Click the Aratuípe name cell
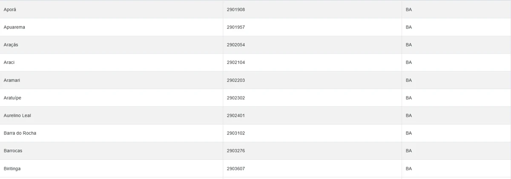The height and width of the screenshot is (179, 511). coord(12,98)
